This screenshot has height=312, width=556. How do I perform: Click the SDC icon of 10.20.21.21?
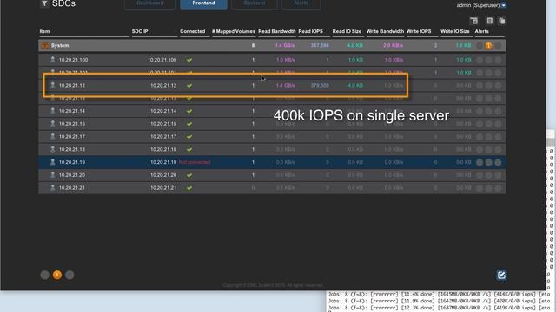coord(52,187)
